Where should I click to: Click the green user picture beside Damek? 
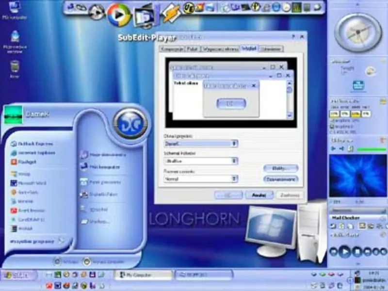(x=13, y=114)
